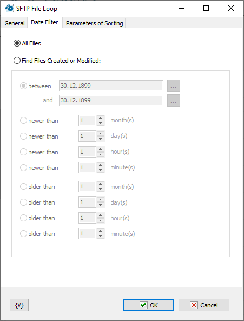Increase newer than month(s) value
The width and height of the screenshot is (244, 321).
[x=100, y=118]
